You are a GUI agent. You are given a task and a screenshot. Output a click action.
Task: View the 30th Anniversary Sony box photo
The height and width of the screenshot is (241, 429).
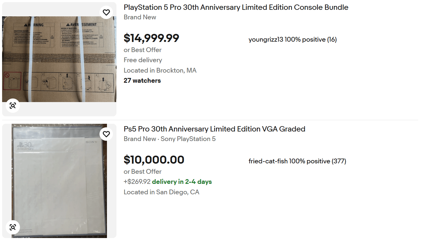(x=59, y=181)
